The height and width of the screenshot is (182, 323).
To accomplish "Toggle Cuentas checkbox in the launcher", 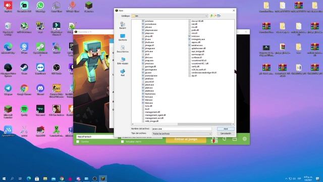I will click(x=78, y=142).
